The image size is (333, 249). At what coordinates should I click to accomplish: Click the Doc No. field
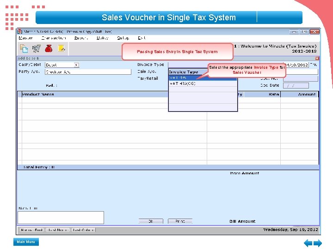[x=301, y=78]
